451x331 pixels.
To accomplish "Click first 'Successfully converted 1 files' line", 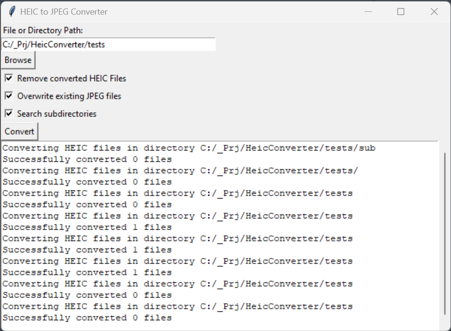I will (87, 227).
